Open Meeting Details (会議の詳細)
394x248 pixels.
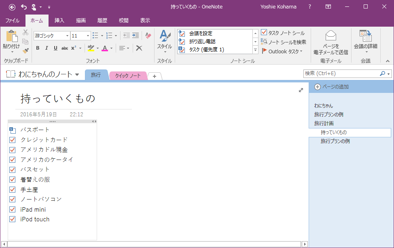click(366, 42)
